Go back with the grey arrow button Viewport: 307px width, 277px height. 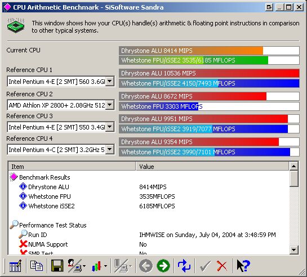[x=146, y=266]
